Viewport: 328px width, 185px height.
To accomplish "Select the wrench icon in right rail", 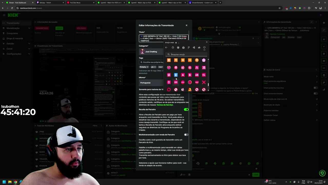I will coord(324,83).
